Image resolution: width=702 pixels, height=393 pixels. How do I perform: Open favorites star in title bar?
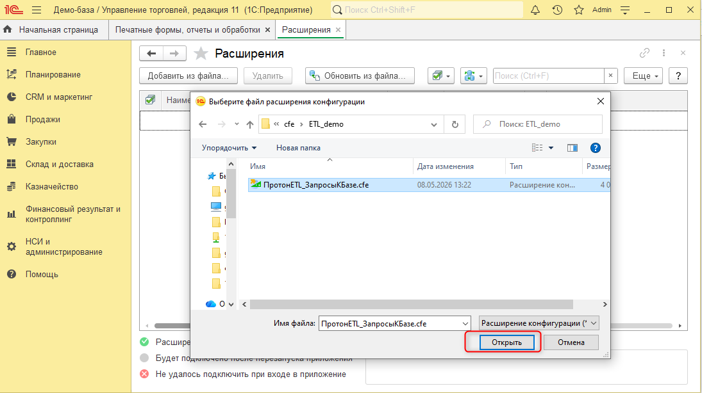[579, 10]
